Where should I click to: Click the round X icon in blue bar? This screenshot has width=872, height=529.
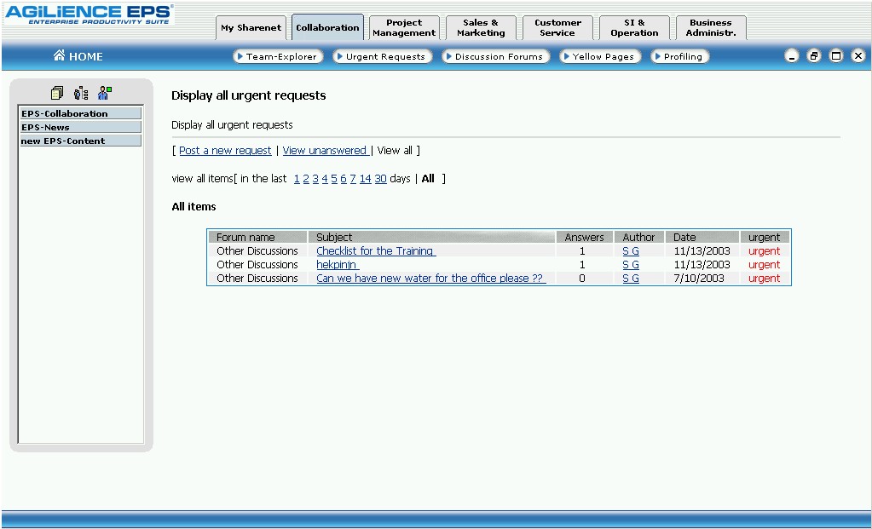(858, 56)
